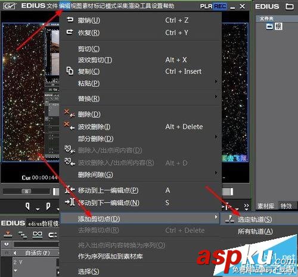This screenshot has width=298, height=277.
Task: Open the 模式 menu
Action: (111, 6)
